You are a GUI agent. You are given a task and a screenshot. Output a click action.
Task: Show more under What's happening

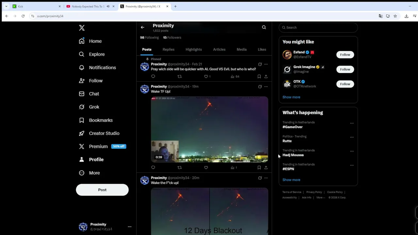(291, 180)
